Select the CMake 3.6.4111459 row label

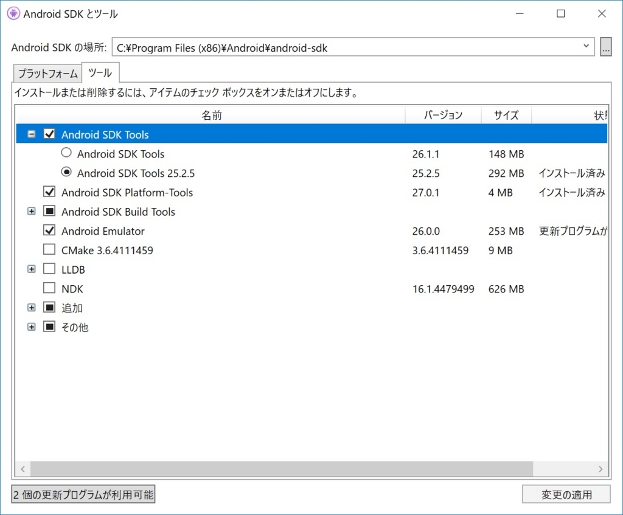tap(107, 251)
